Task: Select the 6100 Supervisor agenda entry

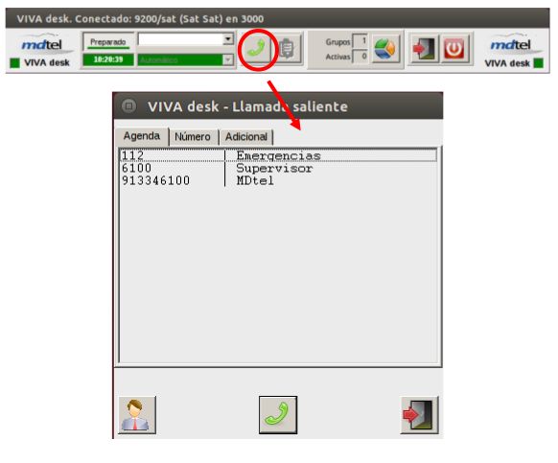Action: pos(278,168)
